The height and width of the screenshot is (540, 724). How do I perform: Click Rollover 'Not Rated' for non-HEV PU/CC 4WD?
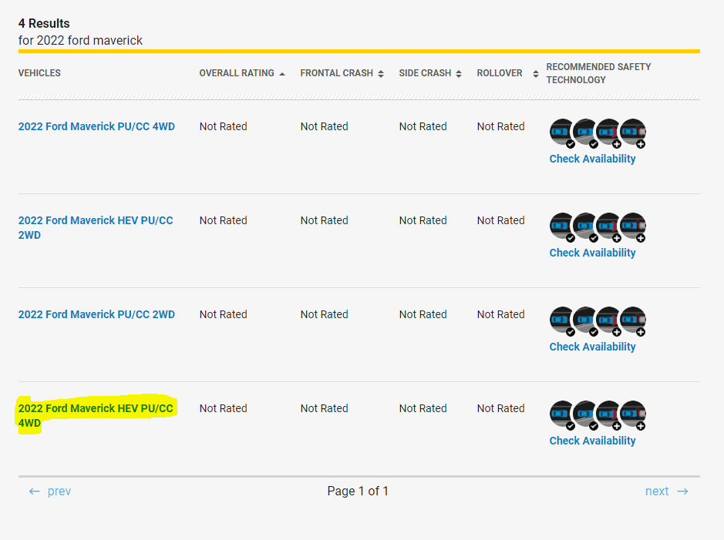[x=501, y=126]
